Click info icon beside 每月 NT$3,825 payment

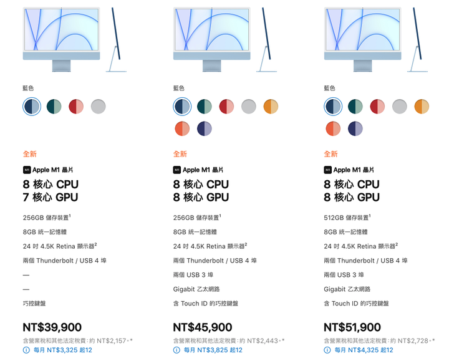coord(176,350)
